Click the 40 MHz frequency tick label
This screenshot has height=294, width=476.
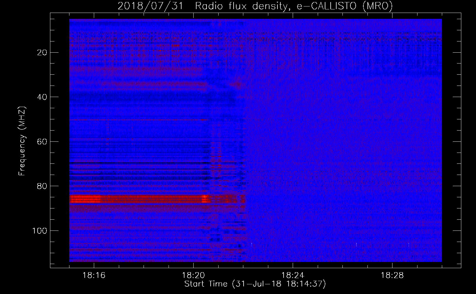pos(42,97)
